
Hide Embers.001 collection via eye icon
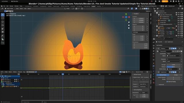tap(180, 30)
